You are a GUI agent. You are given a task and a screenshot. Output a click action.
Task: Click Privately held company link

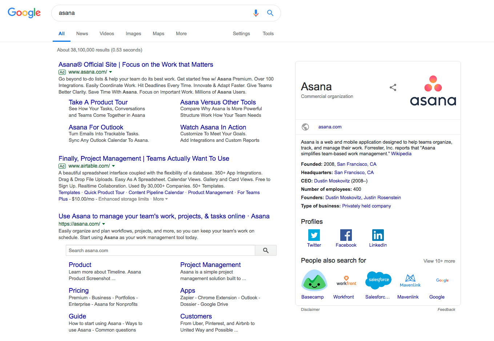click(366, 206)
